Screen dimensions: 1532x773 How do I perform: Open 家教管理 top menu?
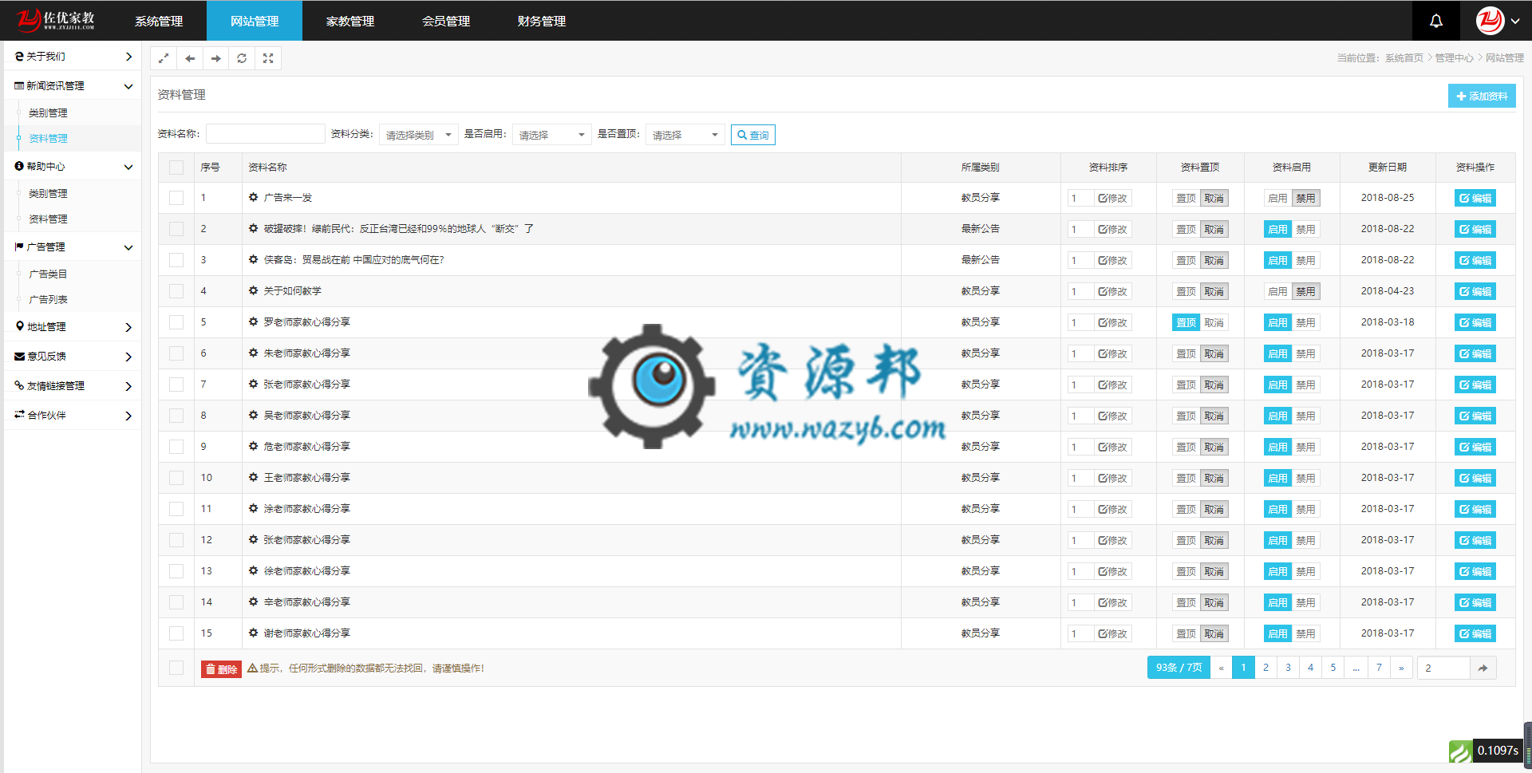[x=350, y=21]
